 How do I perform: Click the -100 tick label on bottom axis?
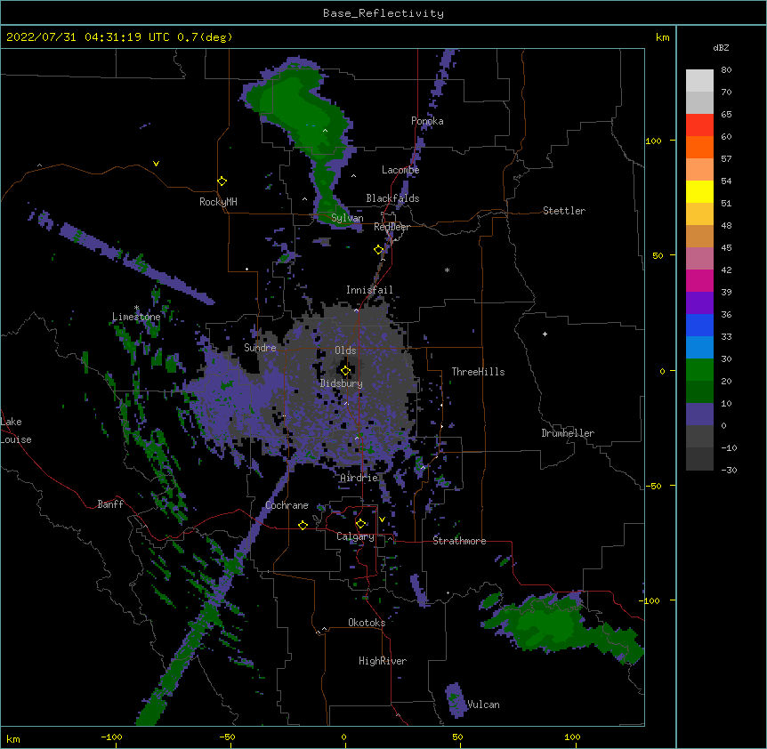[x=111, y=737]
